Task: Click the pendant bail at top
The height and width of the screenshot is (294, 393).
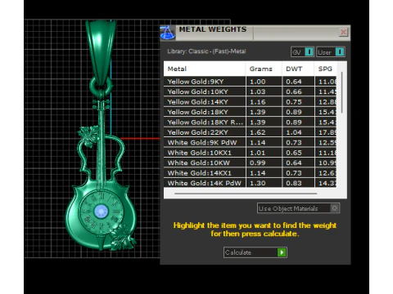Action: pyautogui.click(x=101, y=51)
